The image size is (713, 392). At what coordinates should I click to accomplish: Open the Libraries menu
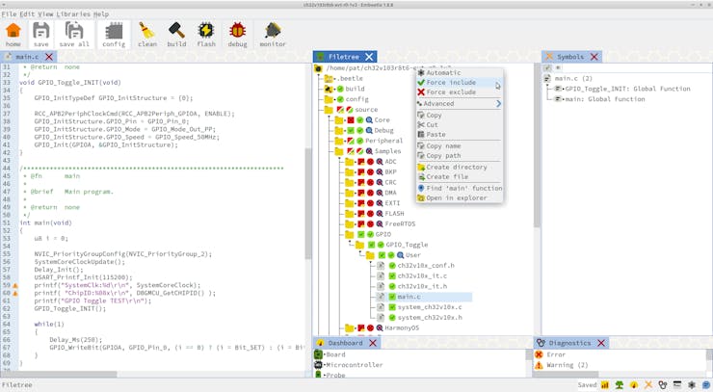[x=72, y=14]
